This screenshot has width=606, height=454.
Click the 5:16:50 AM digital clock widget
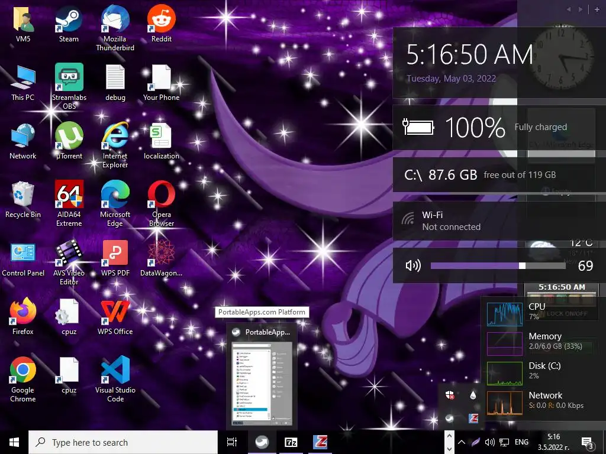(x=469, y=54)
